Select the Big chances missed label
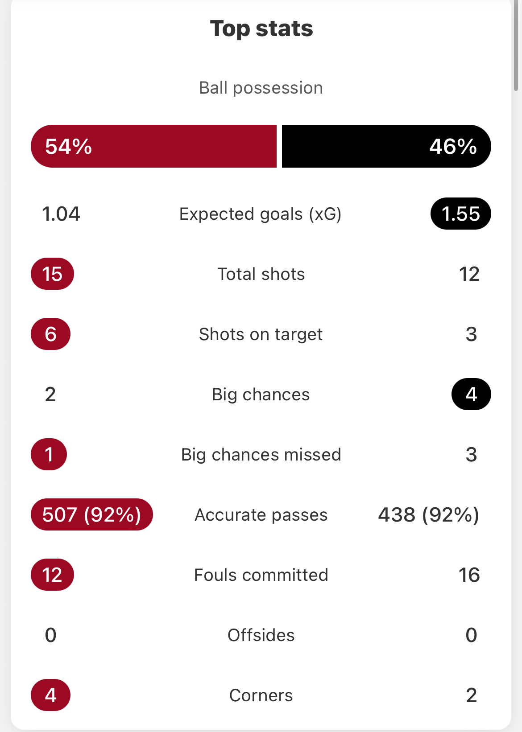Viewport: 522px width, 732px height. [261, 455]
